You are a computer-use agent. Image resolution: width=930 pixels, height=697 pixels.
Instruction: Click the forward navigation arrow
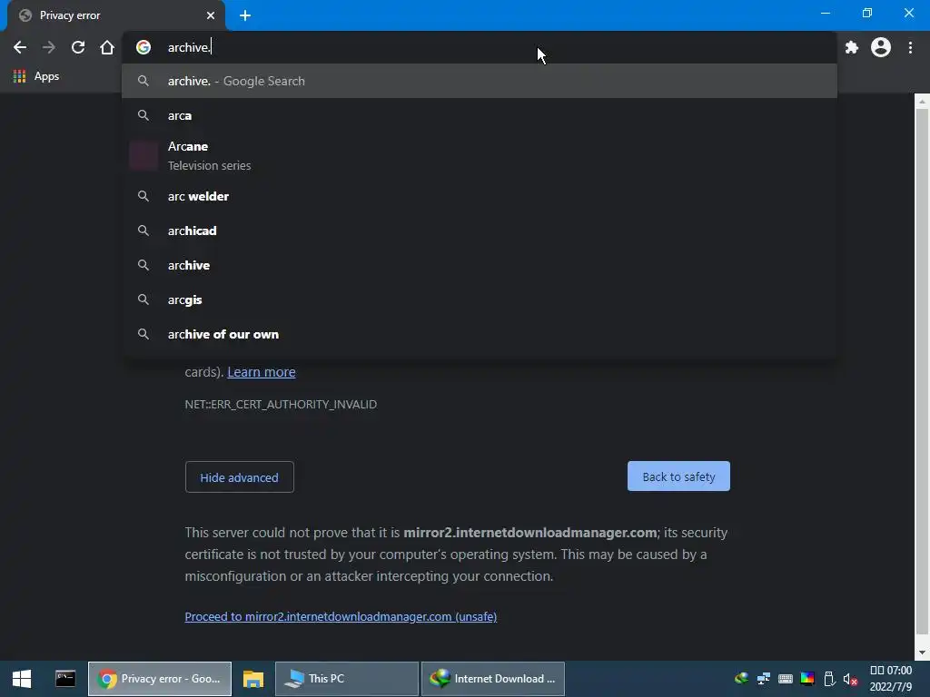49,47
